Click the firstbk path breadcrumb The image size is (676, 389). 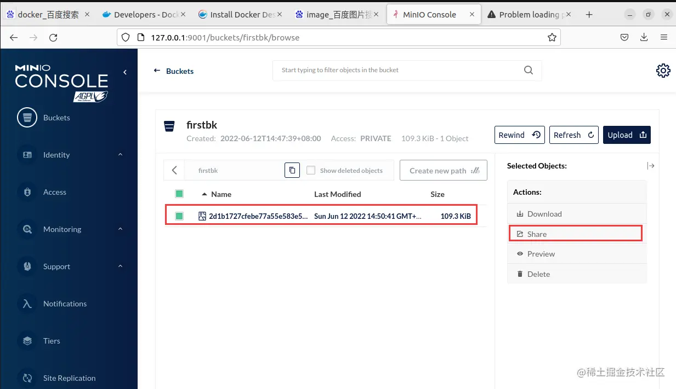(x=208, y=171)
